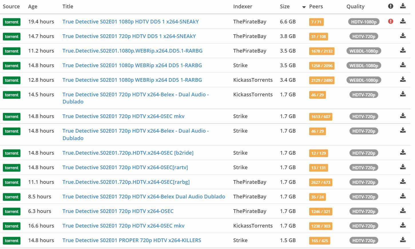Click the 2129 / 2480 peers badge
This screenshot has height=249, width=415.
(x=322, y=80)
